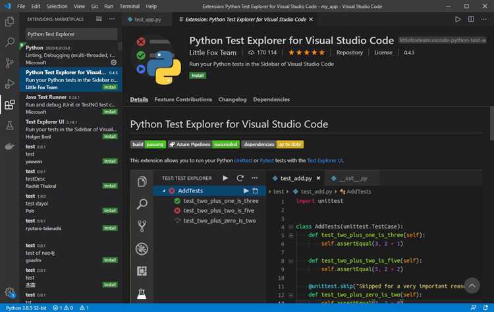
Task: Click the install count 170 114
Action: (262, 53)
